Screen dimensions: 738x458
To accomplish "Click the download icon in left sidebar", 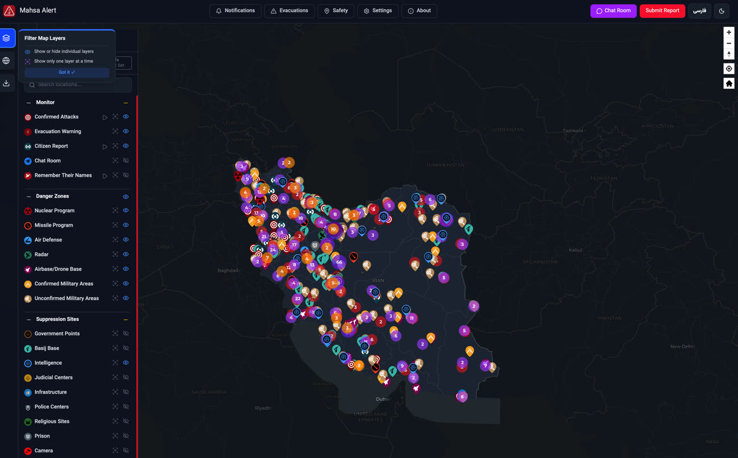I will [x=7, y=84].
